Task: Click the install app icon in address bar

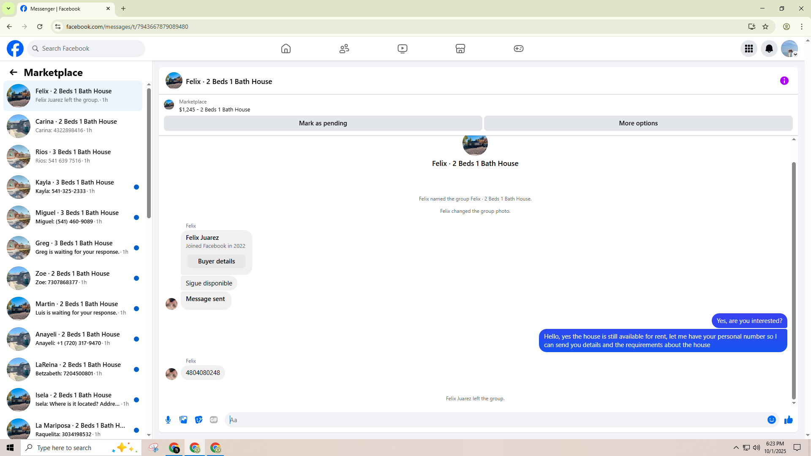Action: click(752, 27)
